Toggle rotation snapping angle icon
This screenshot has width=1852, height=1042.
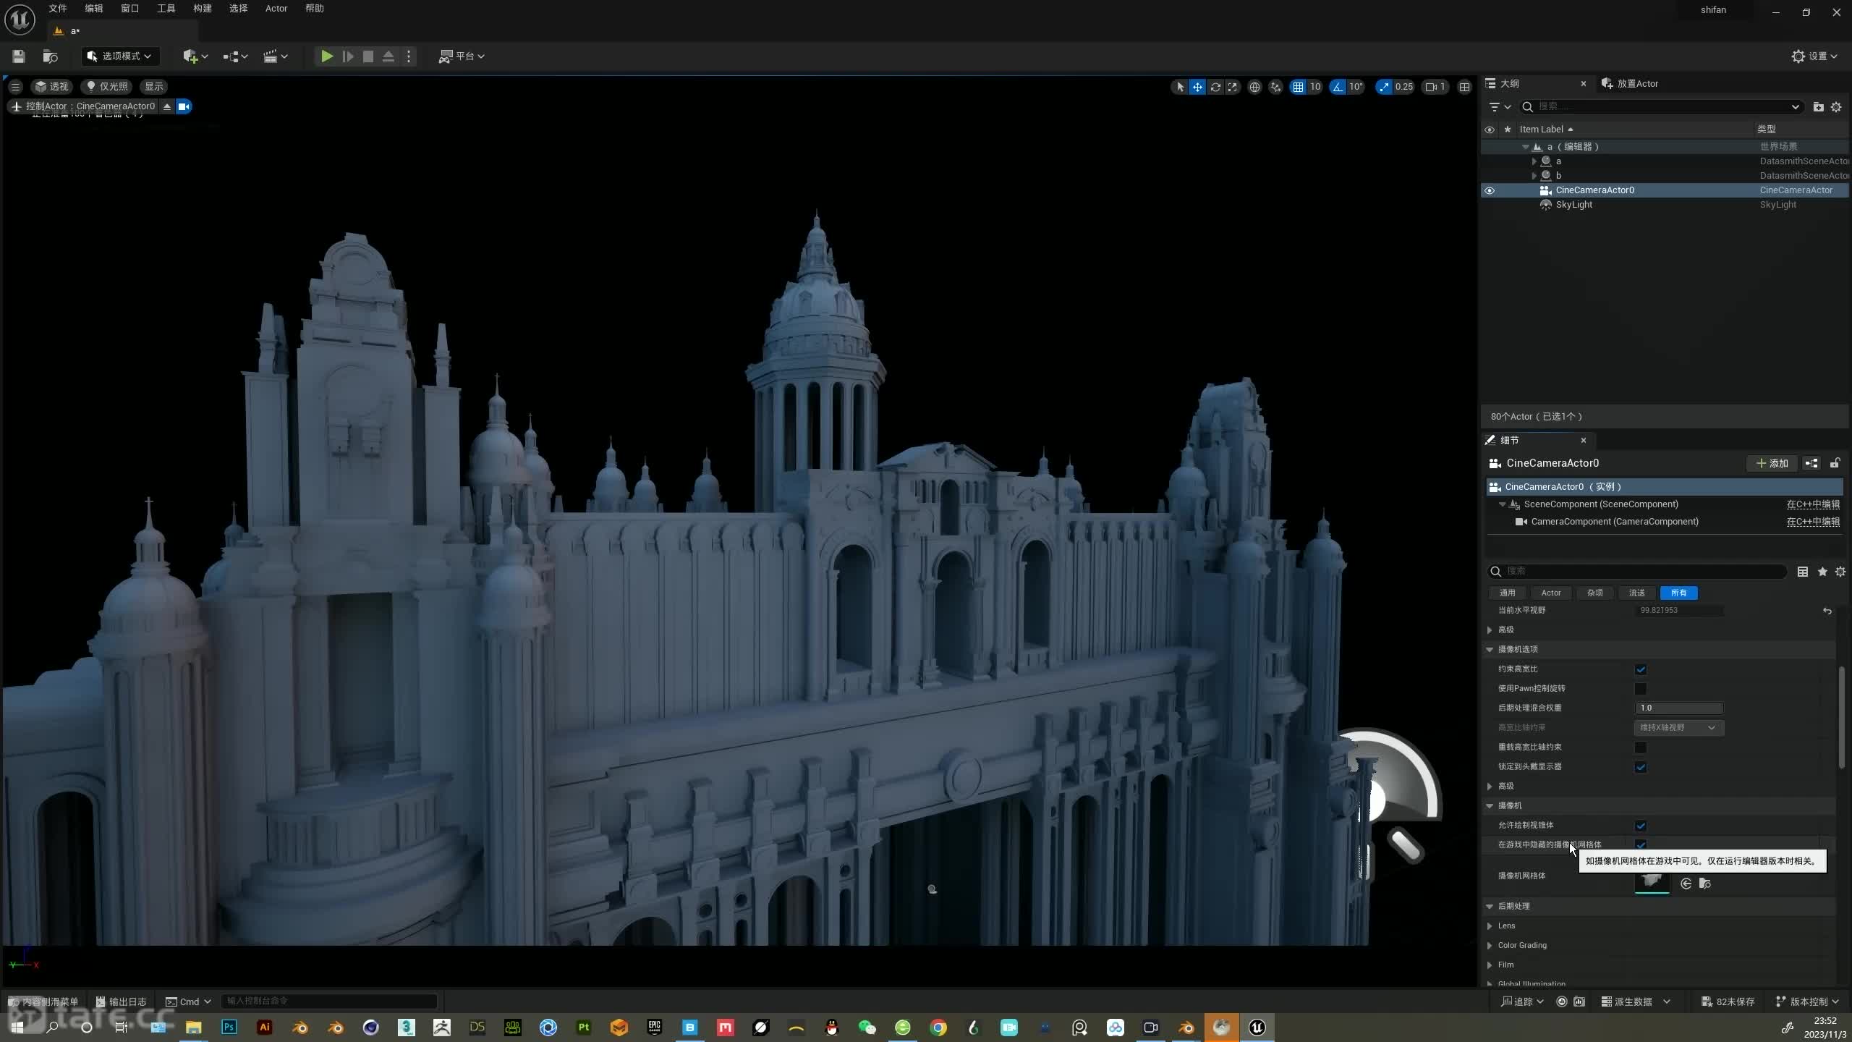point(1338,87)
